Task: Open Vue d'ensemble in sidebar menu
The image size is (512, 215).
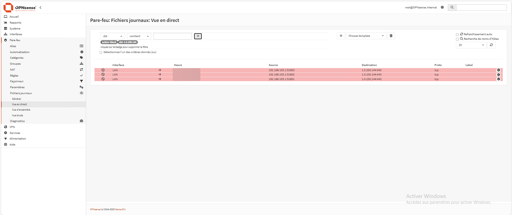Action: point(21,110)
